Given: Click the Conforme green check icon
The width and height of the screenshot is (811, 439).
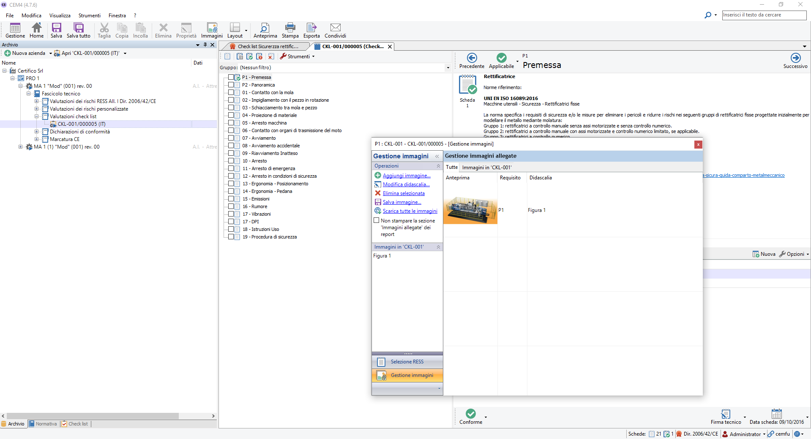Looking at the screenshot, I should click(470, 414).
